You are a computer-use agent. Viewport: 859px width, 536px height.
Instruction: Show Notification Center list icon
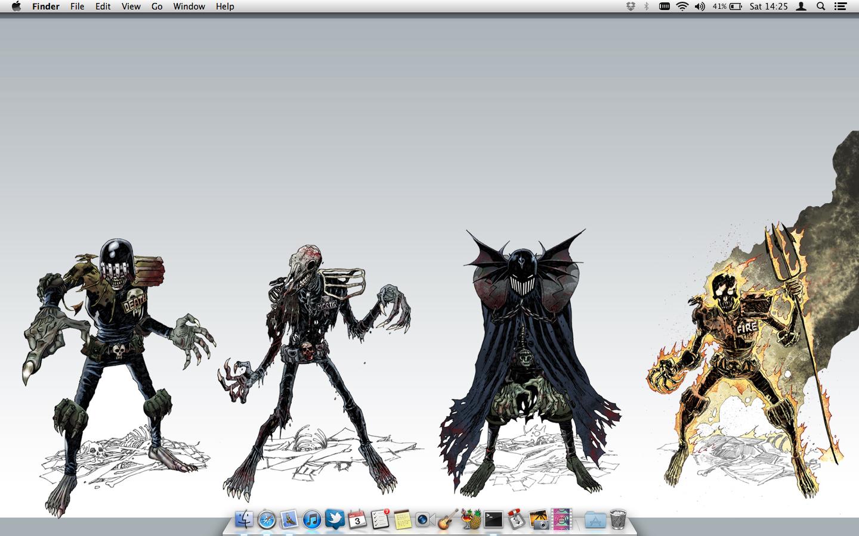840,7
